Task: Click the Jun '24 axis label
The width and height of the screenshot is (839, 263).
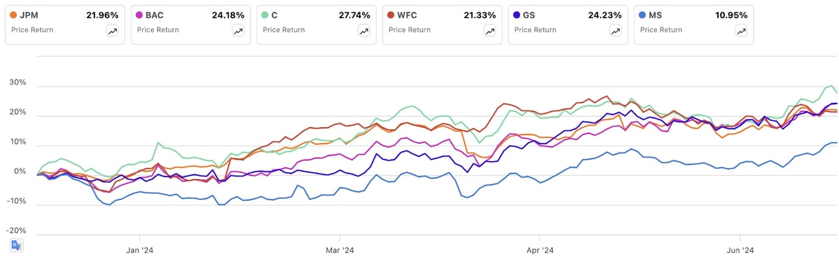Action: tap(740, 251)
